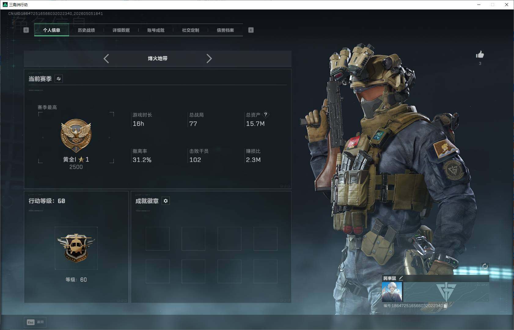The image size is (514, 330).
Task: Select the 个人信息 tab
Action: pos(52,30)
